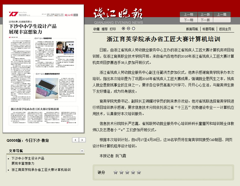Click the 上一篇 previous article button
The width and height of the screenshot is (240, 186).
pyautogui.click(x=222, y=14)
